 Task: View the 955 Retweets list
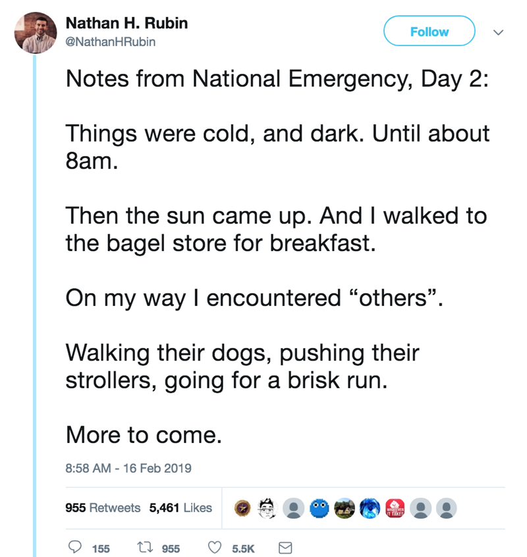click(x=103, y=508)
